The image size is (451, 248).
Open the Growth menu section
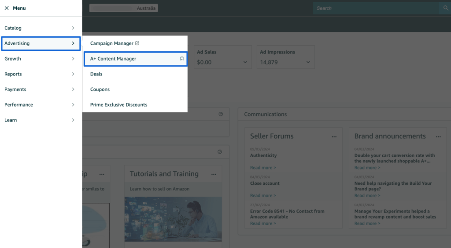click(x=41, y=58)
